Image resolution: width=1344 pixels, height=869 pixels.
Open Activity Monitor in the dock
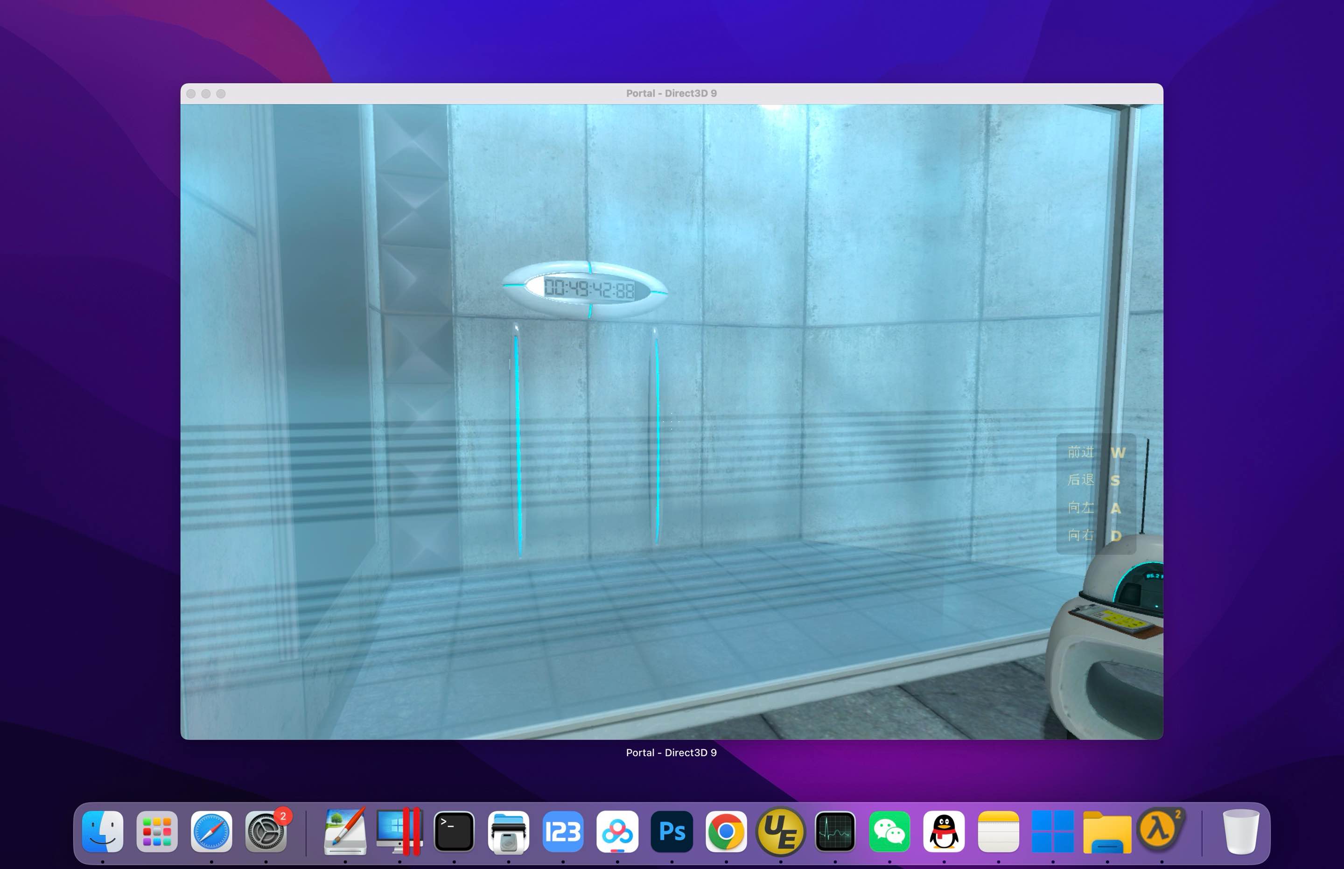click(x=835, y=831)
